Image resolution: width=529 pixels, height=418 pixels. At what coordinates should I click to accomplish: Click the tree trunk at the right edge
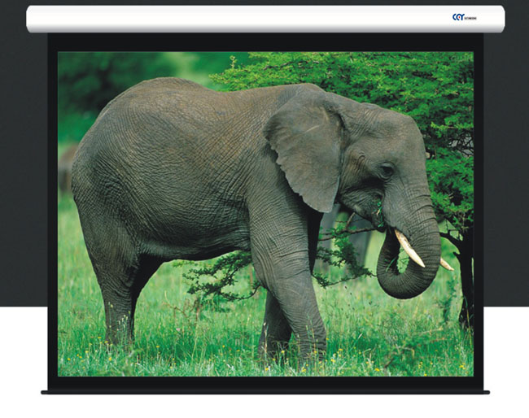point(465,285)
